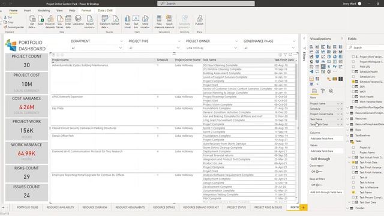384x216 pixels.
Task: Click the matrix vertical scrollbar
Action: coord(296,92)
